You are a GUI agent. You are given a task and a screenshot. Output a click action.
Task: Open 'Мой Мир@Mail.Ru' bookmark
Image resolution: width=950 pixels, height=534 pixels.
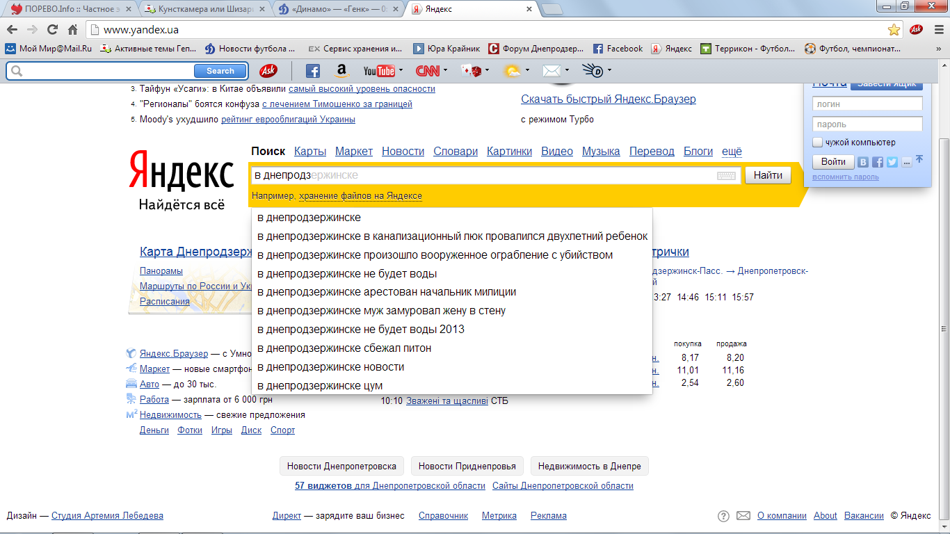[x=49, y=49]
